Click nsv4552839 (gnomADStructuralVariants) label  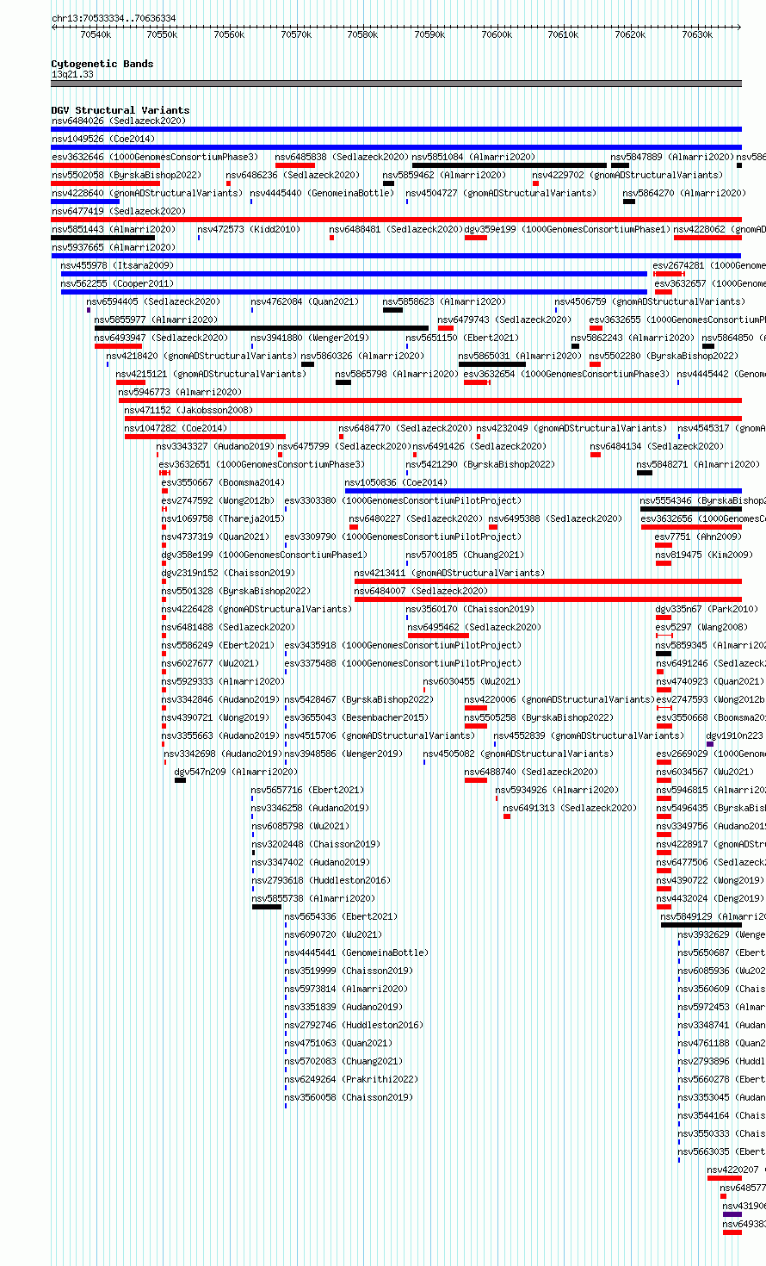(x=589, y=735)
